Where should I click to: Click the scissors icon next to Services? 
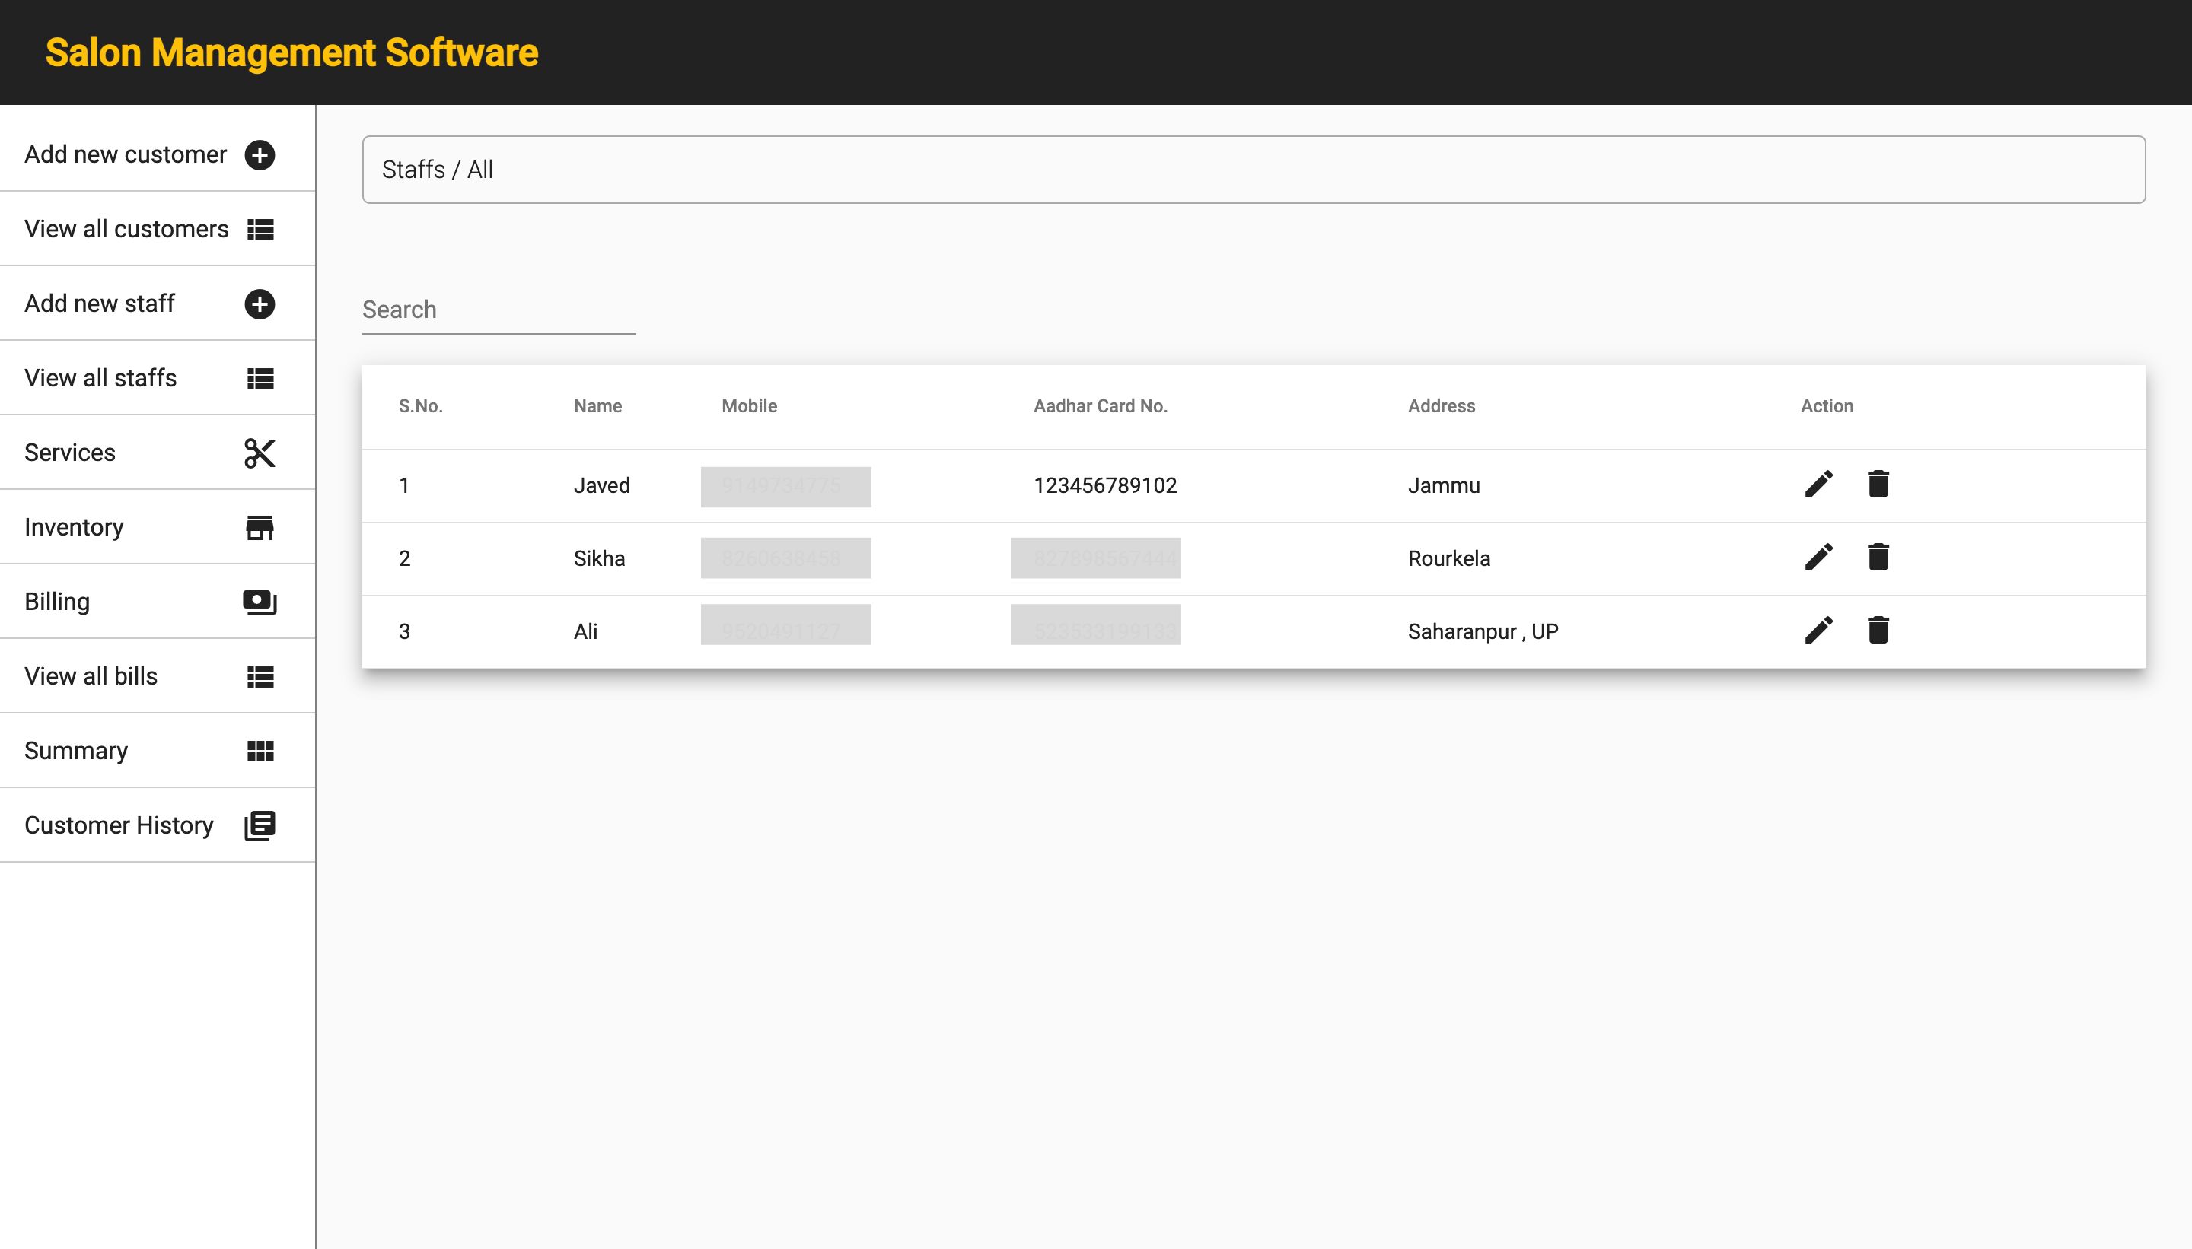tap(260, 453)
